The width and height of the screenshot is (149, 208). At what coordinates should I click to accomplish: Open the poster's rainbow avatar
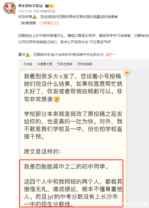click(x=9, y=8)
